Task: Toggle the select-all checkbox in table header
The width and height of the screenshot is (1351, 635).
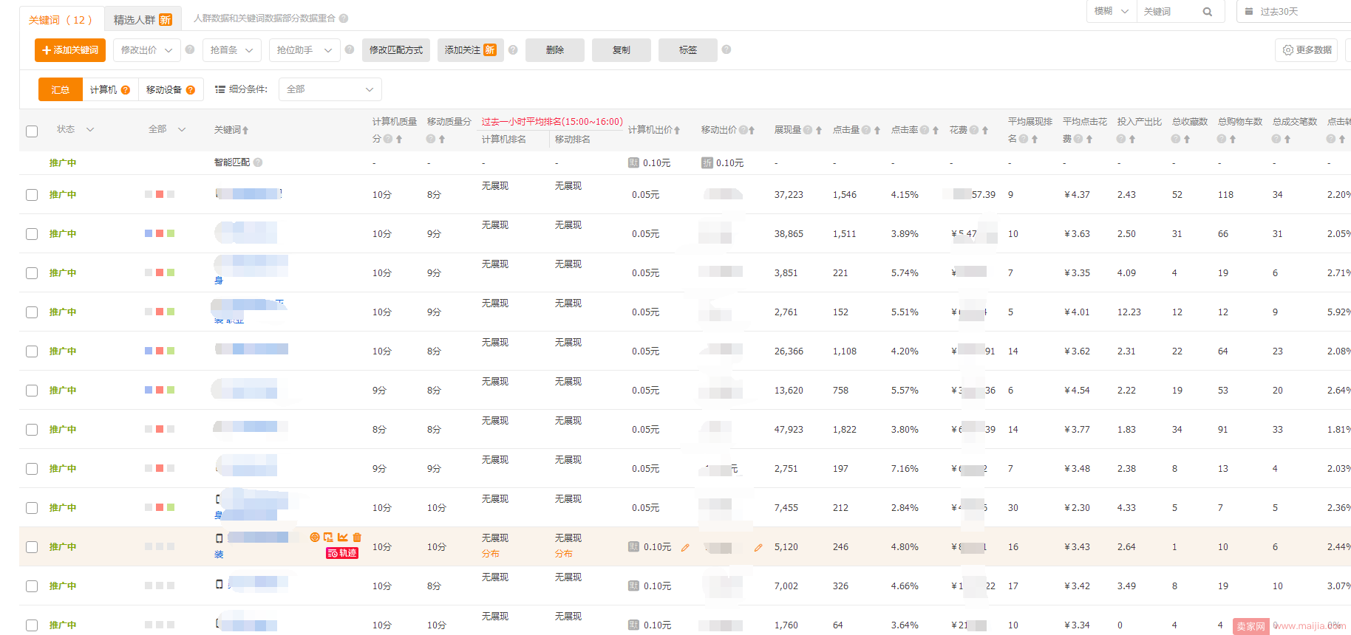Action: pos(32,131)
